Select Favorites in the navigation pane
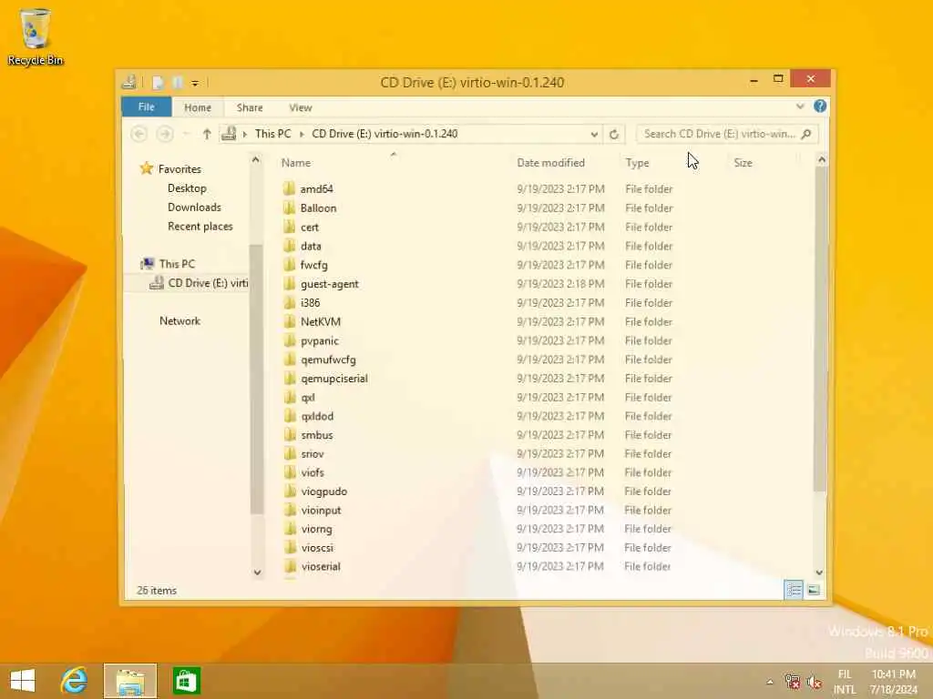Image resolution: width=933 pixels, height=699 pixels. tap(179, 169)
